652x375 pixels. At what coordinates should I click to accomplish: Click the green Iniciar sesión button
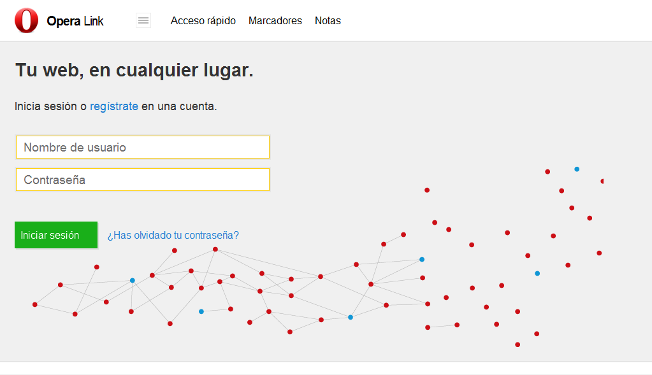pos(56,235)
